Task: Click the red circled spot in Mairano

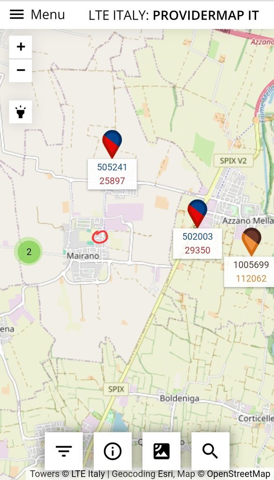Action: 100,237
